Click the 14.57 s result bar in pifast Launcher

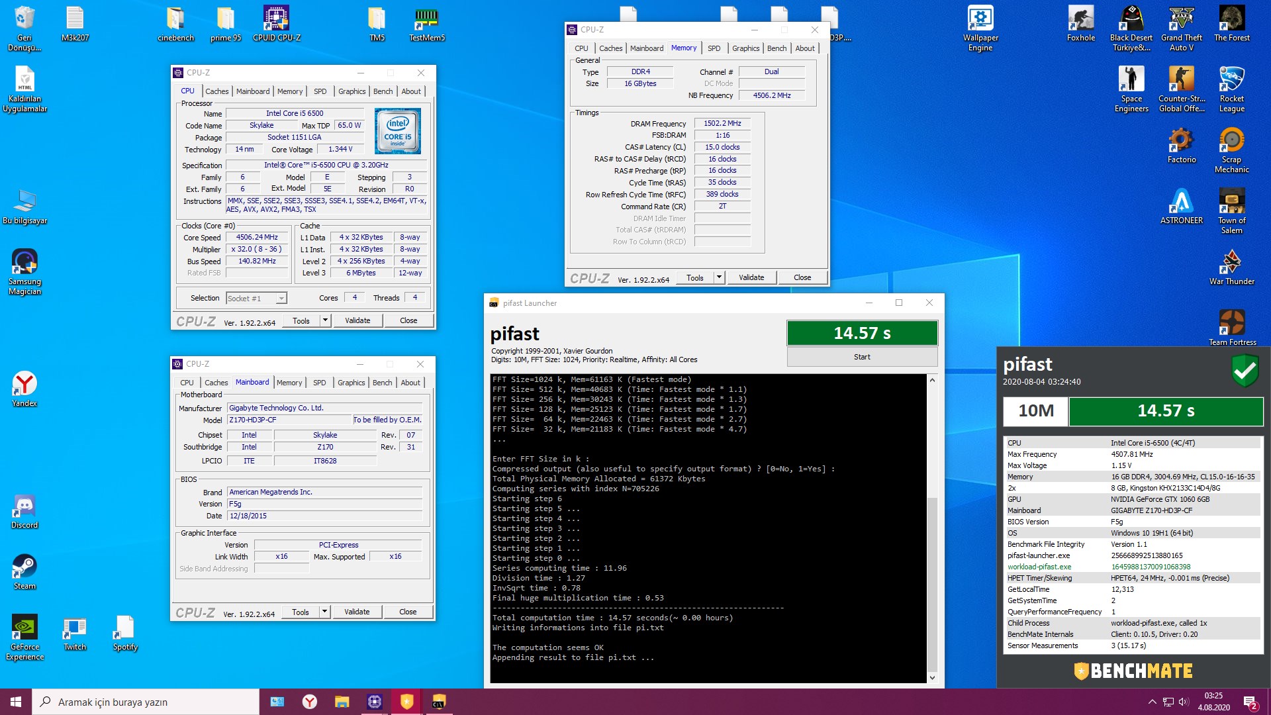click(x=862, y=333)
